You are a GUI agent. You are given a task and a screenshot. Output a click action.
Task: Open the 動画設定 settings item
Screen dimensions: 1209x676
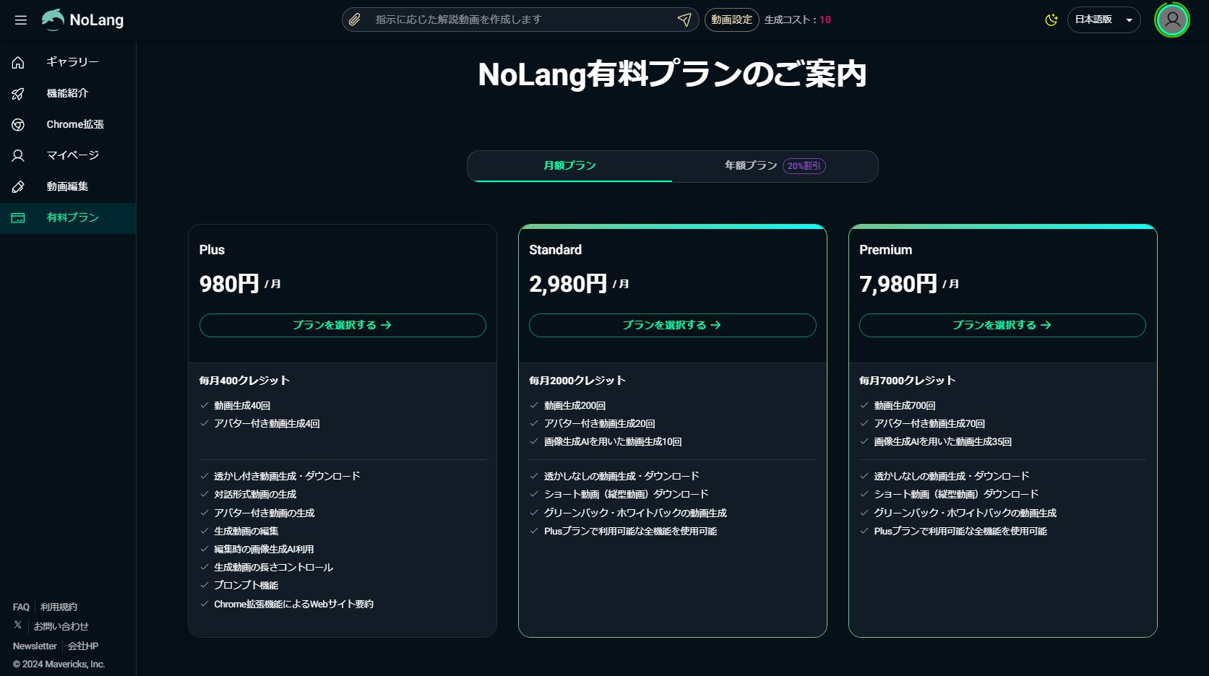coord(731,19)
